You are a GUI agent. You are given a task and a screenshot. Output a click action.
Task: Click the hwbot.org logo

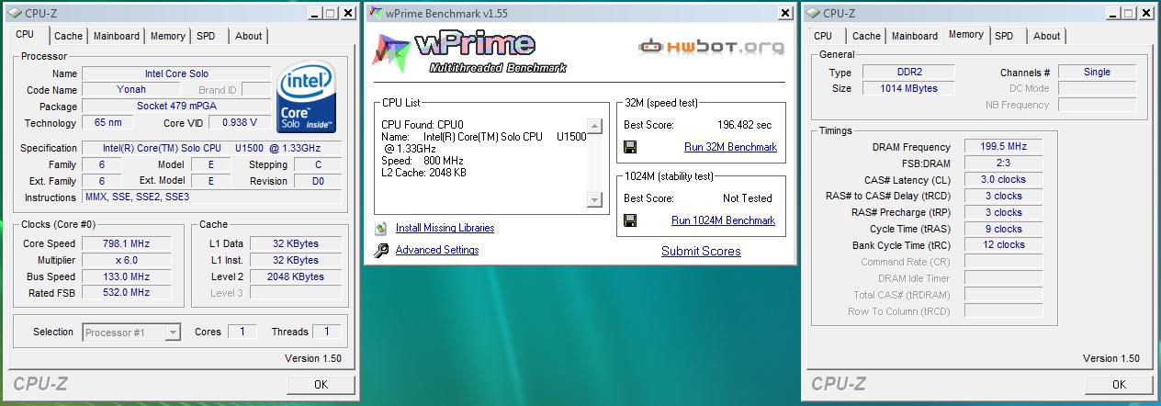(x=712, y=47)
